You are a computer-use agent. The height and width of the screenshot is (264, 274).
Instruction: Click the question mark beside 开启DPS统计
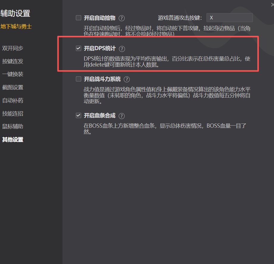click(x=122, y=49)
